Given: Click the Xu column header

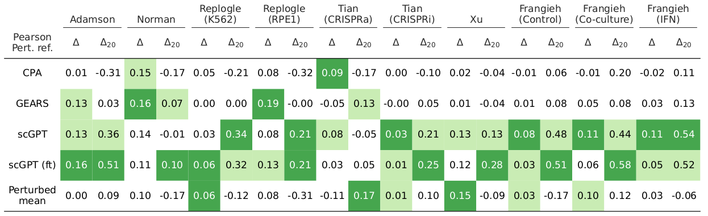Looking at the screenshot, I should 476,19.
